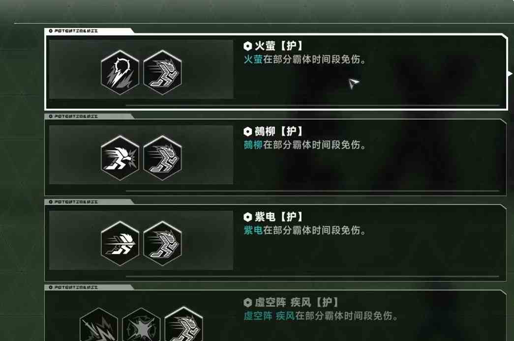Select the 紫电【护】 title
Image resolution: width=514 pixels, height=341 pixels.
tap(273, 217)
